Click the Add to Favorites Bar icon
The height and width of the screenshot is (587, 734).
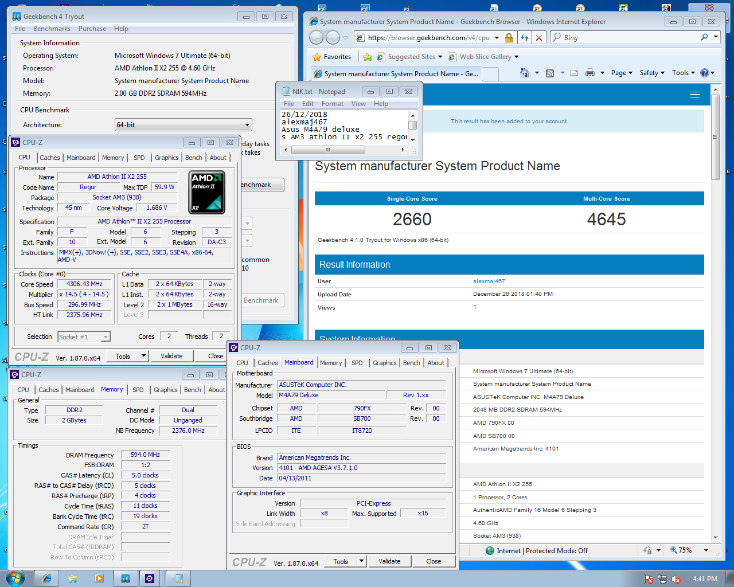coord(368,57)
